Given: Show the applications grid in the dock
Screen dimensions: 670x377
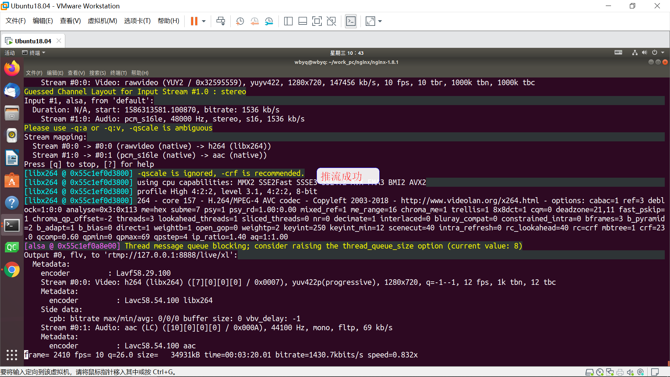Looking at the screenshot, I should 12,355.
